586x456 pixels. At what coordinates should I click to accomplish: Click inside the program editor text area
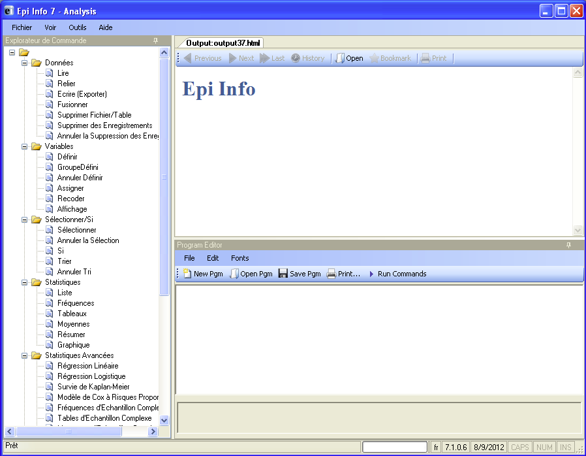click(x=379, y=340)
